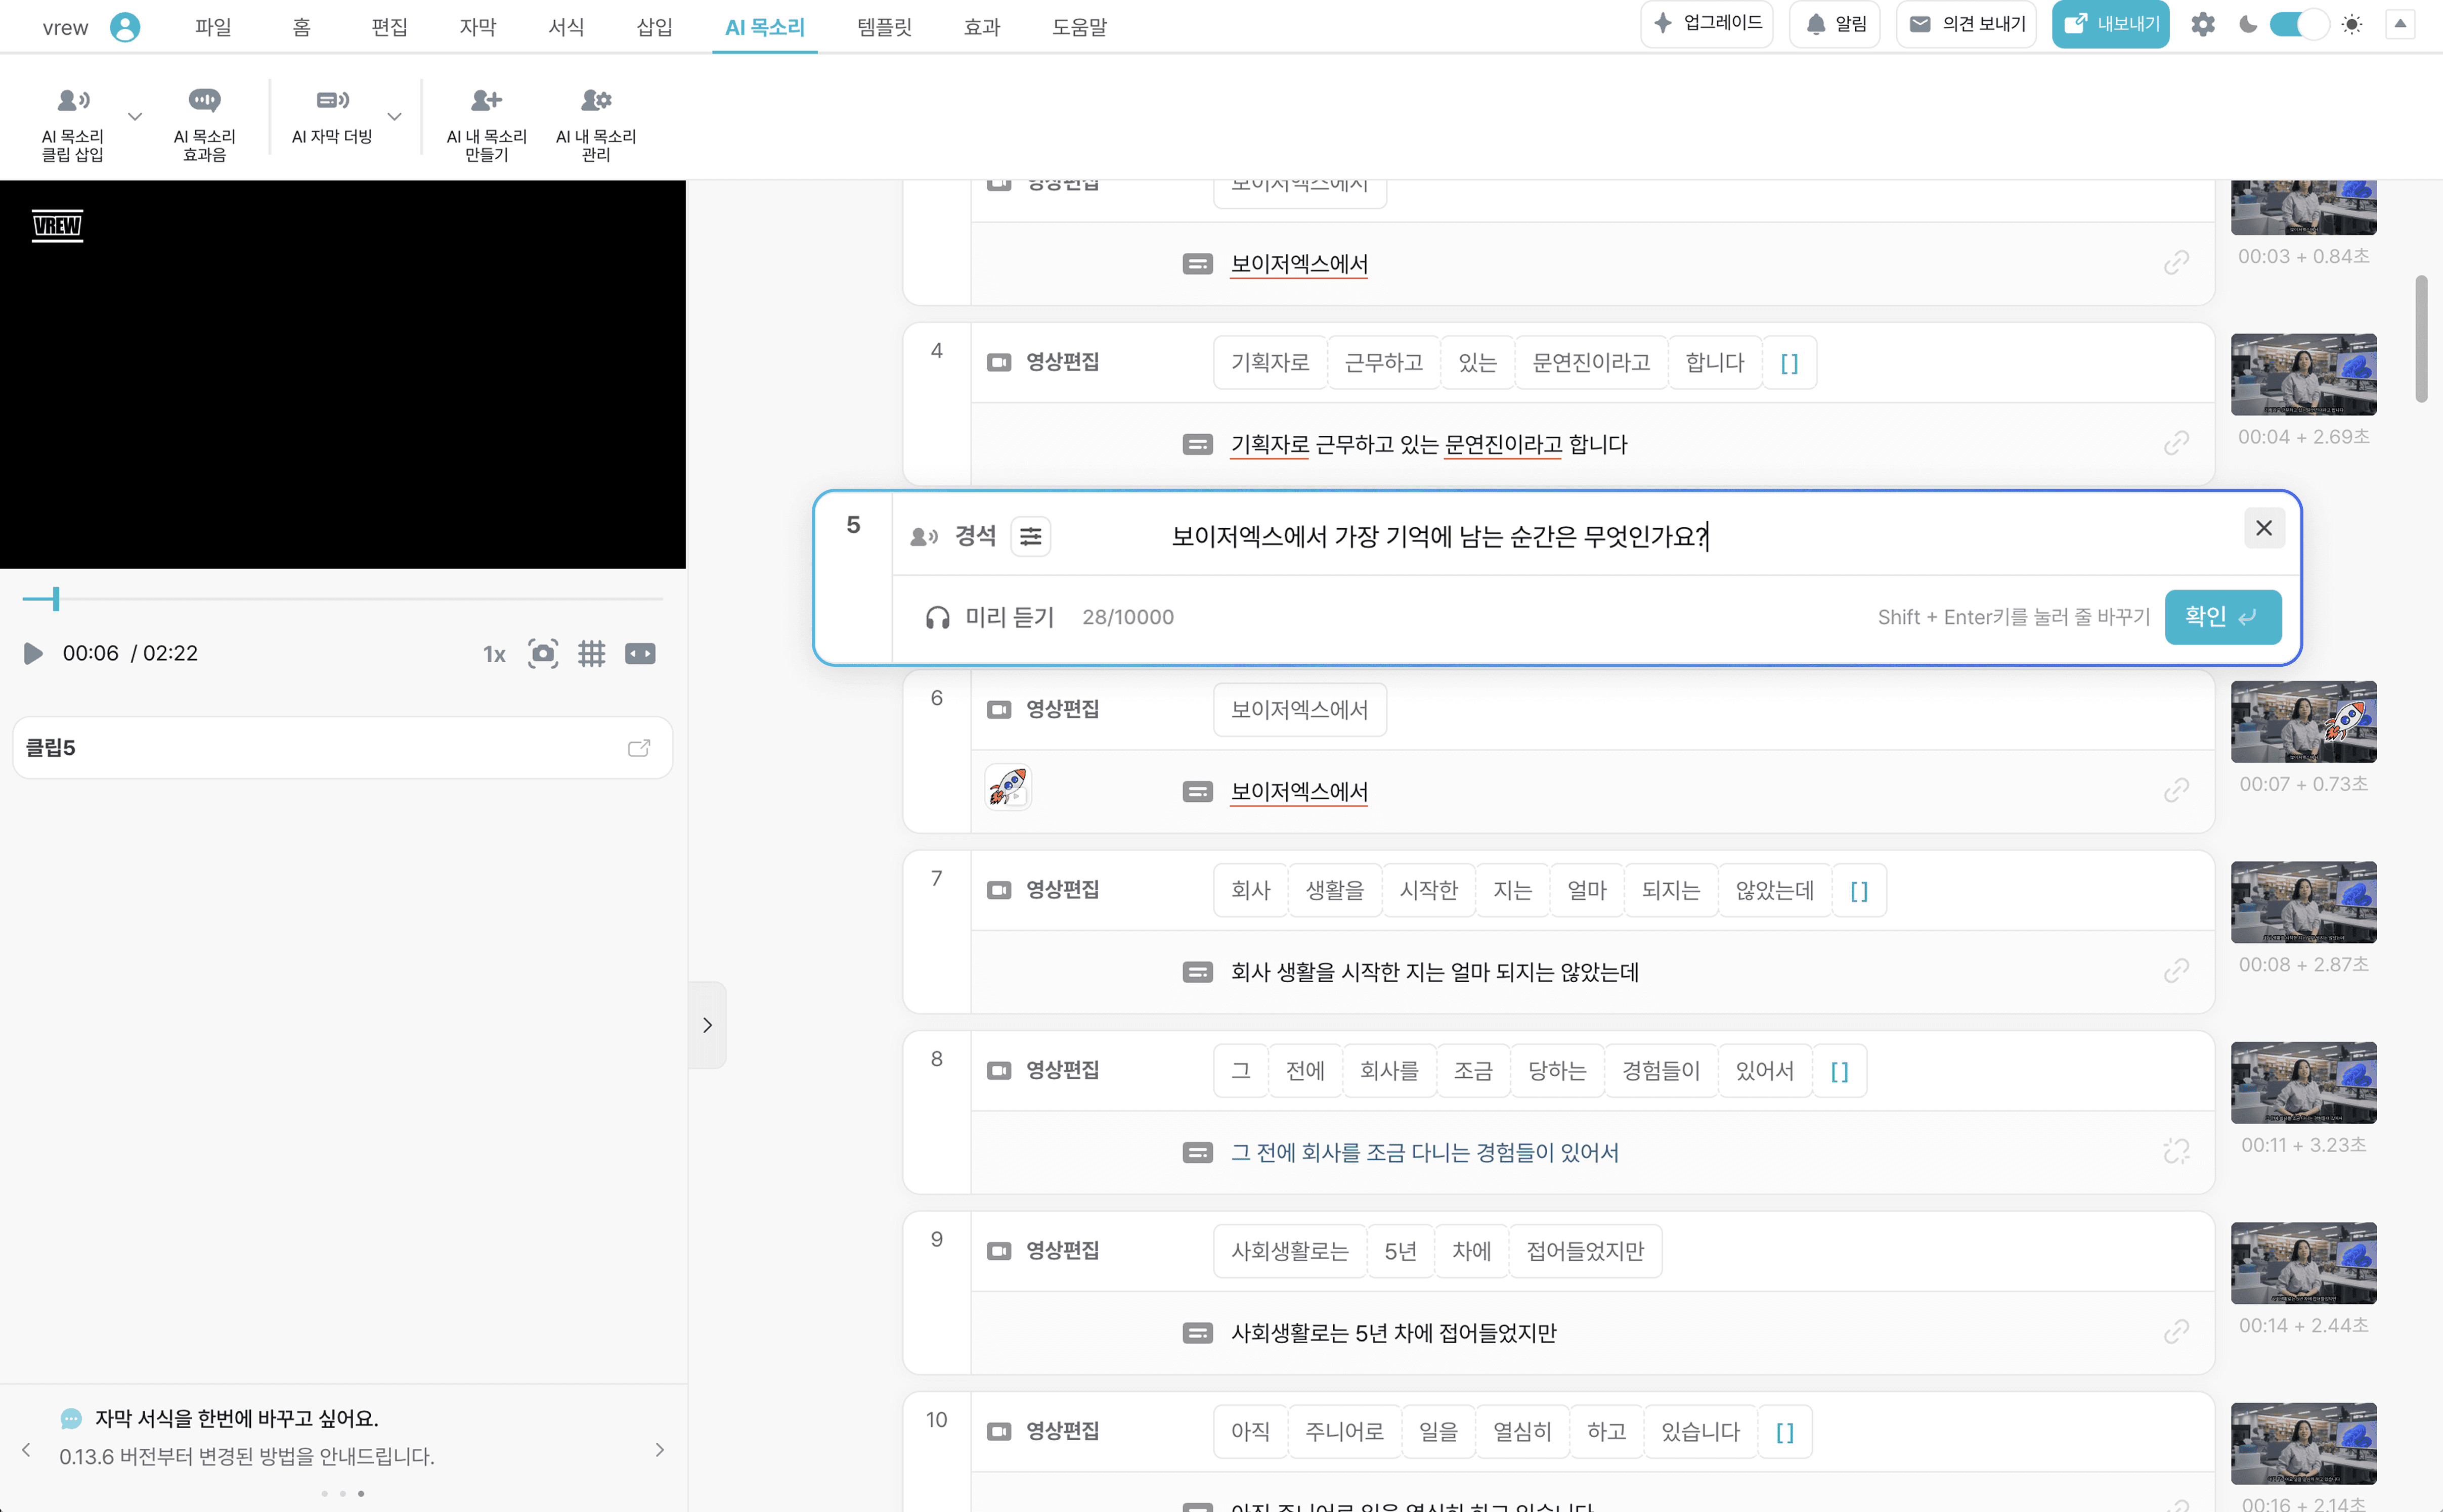Click the 내보내기 export button
Viewport: 2443px width, 1512px height.
click(2110, 25)
